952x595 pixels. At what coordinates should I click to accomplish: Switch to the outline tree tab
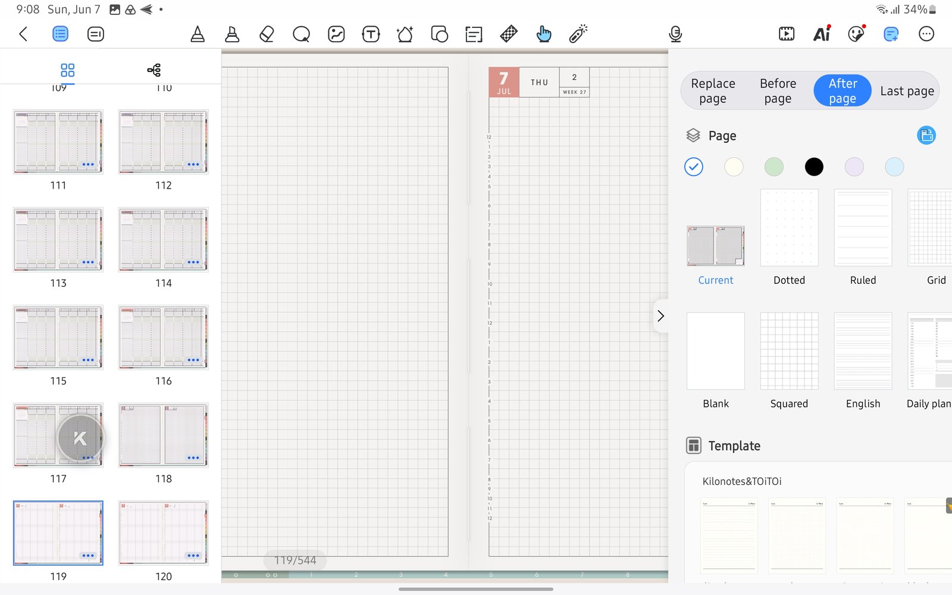click(154, 70)
